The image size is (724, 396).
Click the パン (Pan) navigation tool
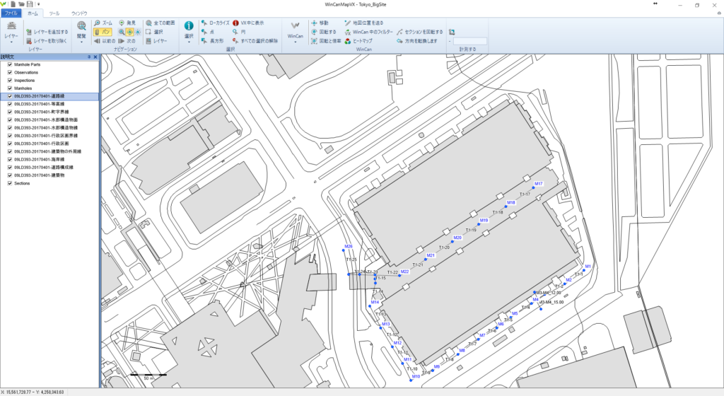click(103, 33)
